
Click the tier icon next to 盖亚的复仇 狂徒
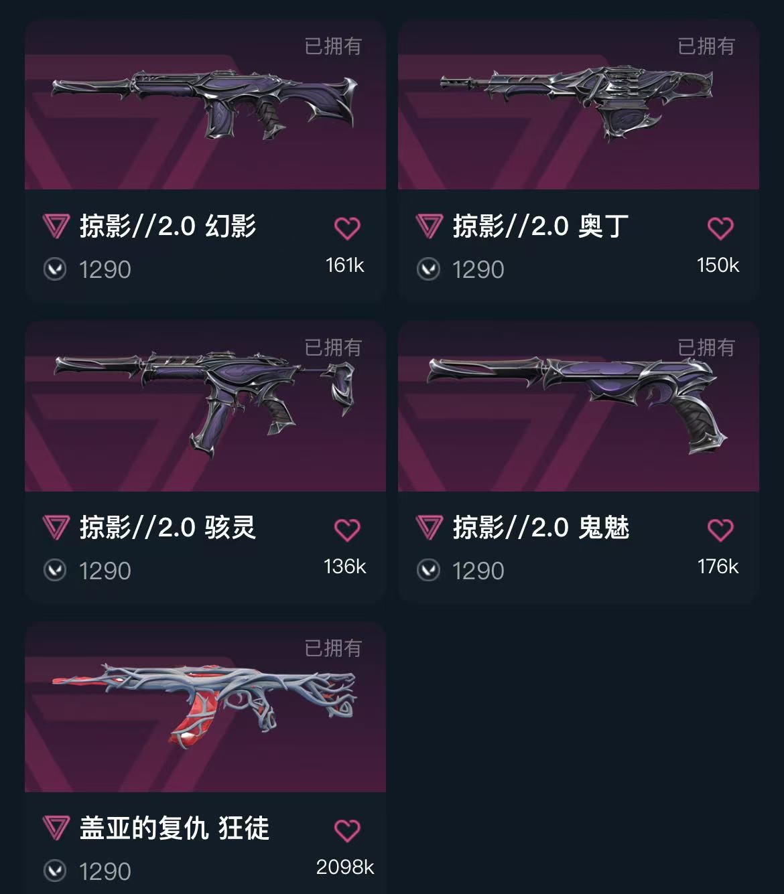(x=56, y=828)
